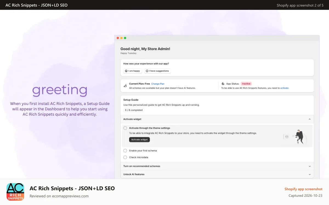
Task: Click the Activate widget dark button
Action: coord(140,139)
